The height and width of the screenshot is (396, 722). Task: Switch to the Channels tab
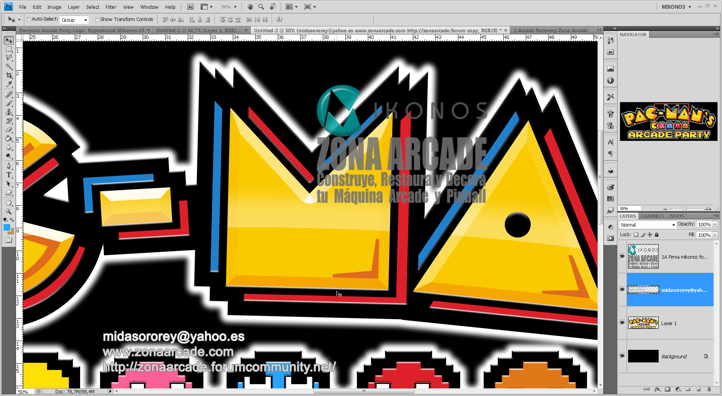pos(652,216)
